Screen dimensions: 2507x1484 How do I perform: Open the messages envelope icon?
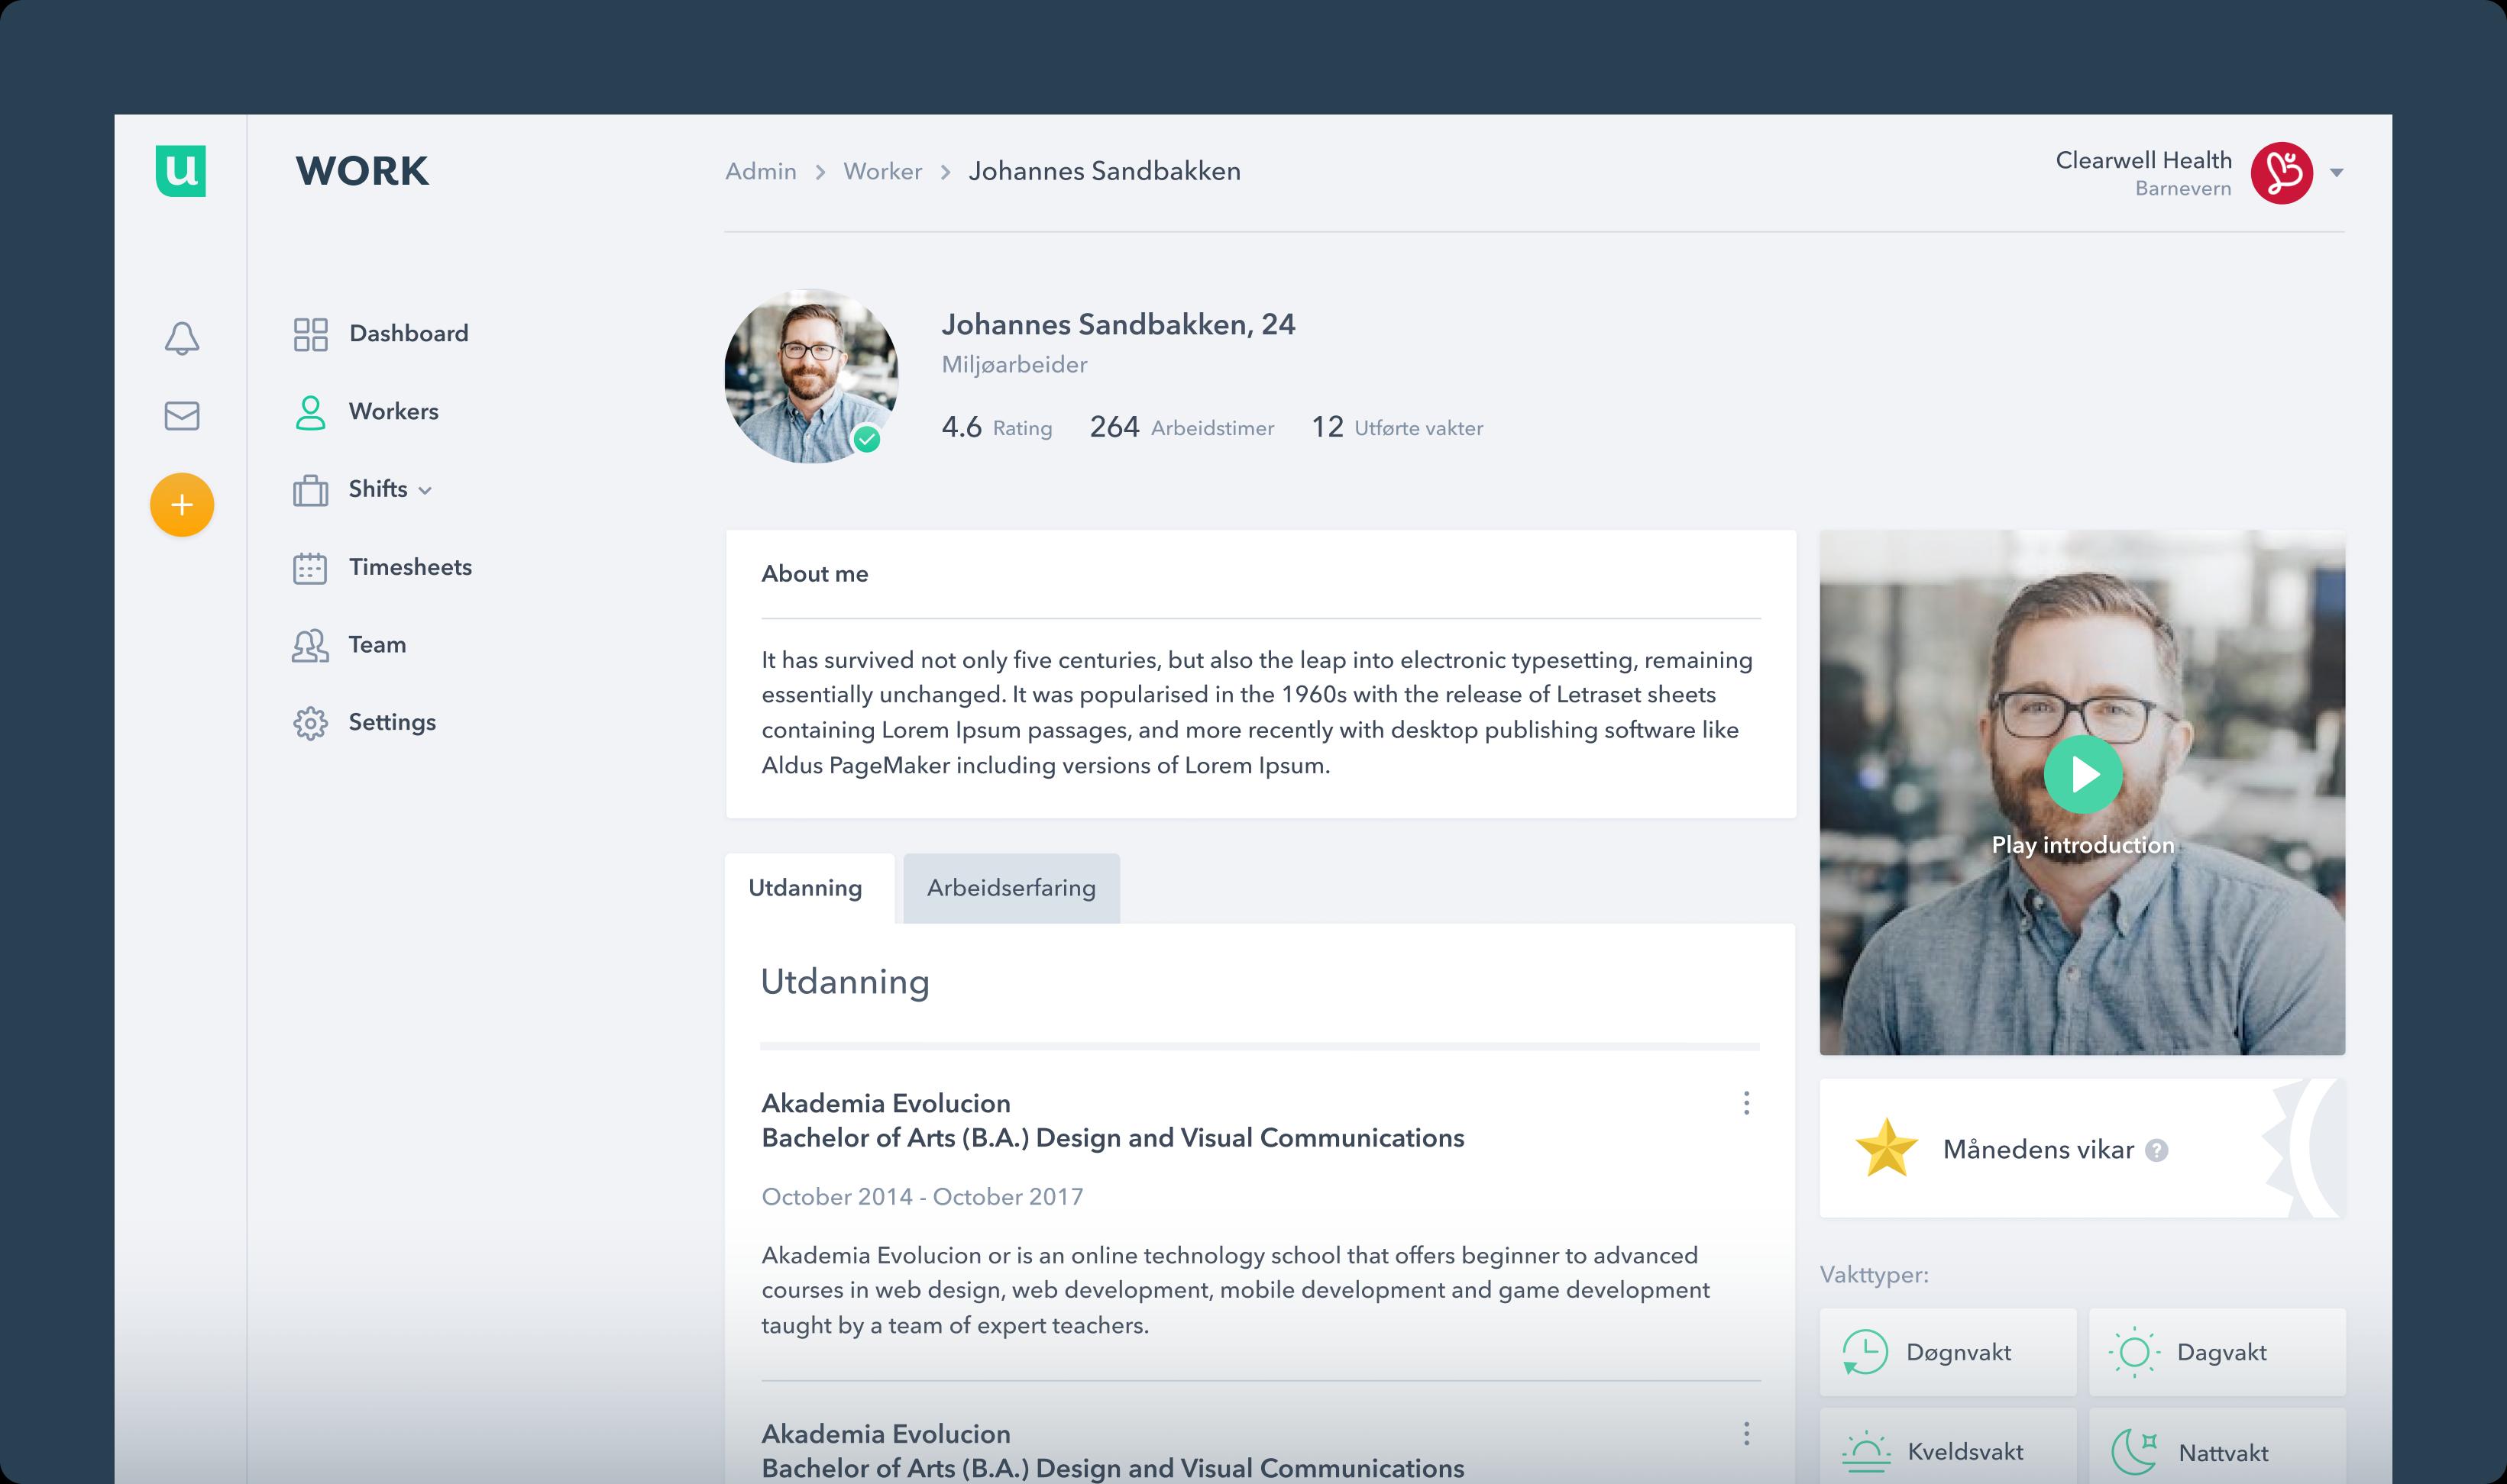(182, 416)
